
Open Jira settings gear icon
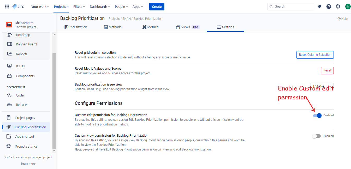pyautogui.click(x=338, y=7)
